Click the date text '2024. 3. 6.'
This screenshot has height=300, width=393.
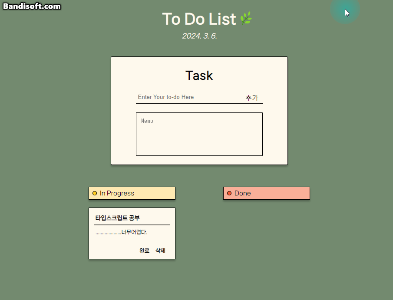(x=199, y=36)
